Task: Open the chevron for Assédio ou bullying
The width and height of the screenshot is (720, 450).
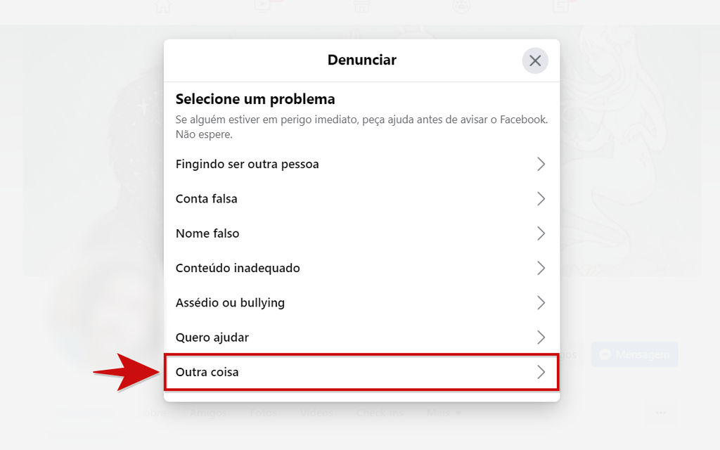Action: pos(541,302)
